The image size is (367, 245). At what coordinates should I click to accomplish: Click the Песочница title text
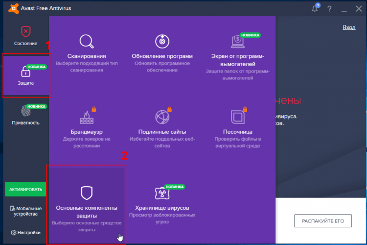coord(237,132)
